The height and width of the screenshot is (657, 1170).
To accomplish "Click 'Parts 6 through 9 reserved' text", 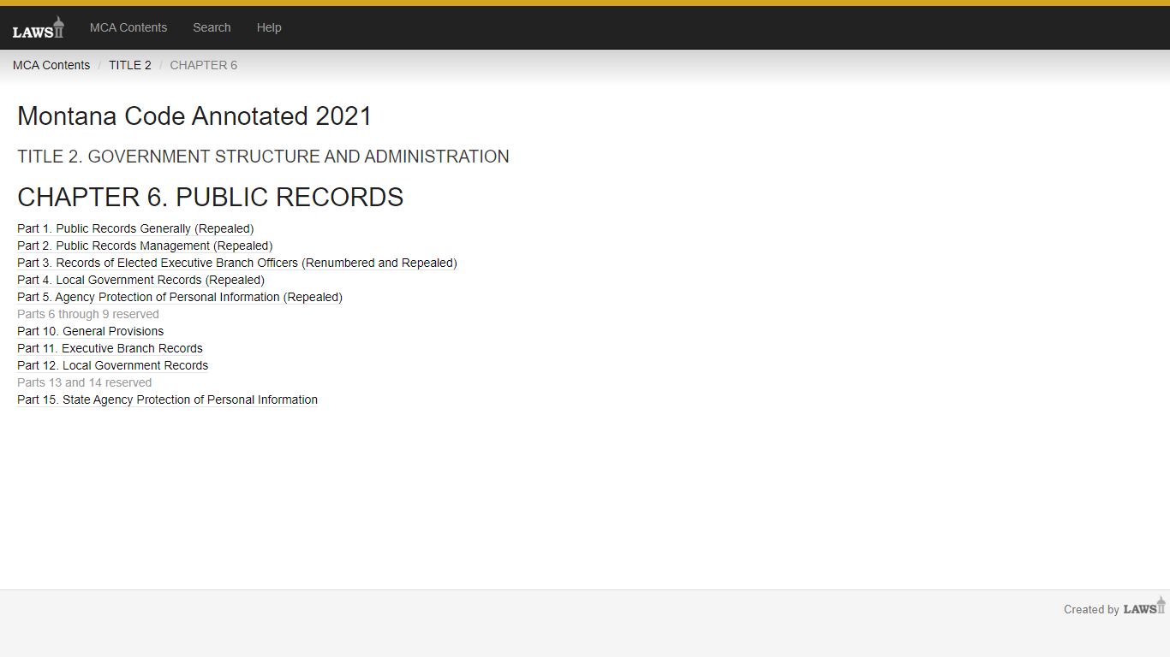I will pyautogui.click(x=88, y=314).
